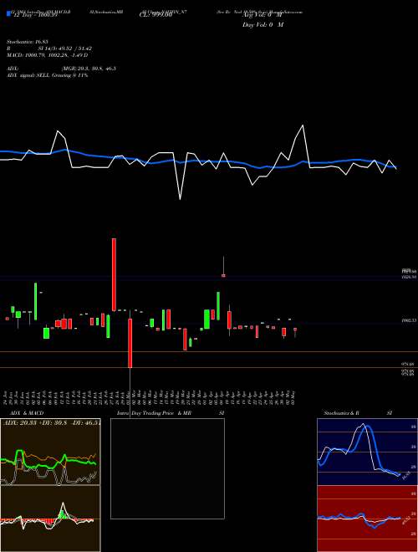The height and width of the screenshot is (552, 418).
Task: Click the RSI 14/5: 49.52 / 51.42 value
Action: [49, 49]
